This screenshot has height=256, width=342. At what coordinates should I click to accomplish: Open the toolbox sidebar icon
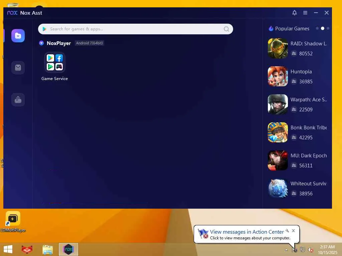tap(18, 99)
